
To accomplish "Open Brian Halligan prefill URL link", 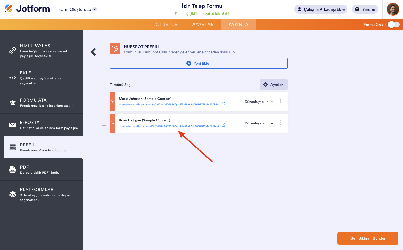I will click(170, 126).
